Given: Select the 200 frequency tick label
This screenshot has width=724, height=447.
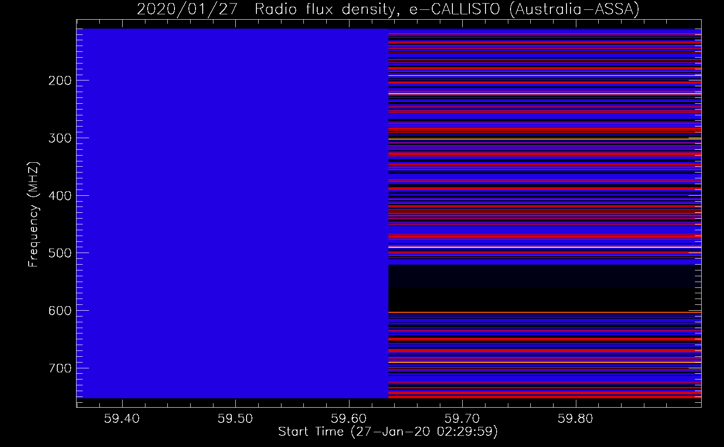Looking at the screenshot, I should click(x=60, y=80).
